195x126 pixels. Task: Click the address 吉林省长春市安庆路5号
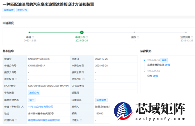41,113
